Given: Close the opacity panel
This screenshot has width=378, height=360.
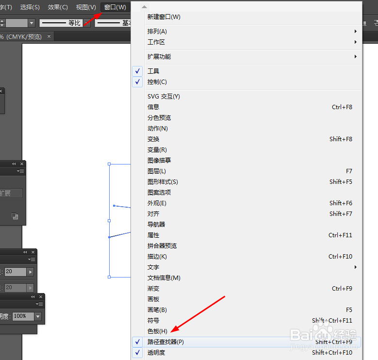Looking at the screenshot, I should point(41,296).
